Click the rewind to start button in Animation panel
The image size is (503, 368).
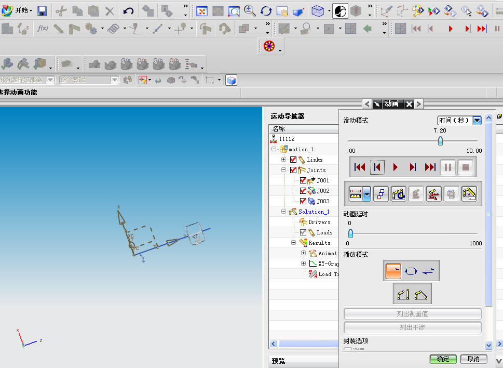point(360,167)
